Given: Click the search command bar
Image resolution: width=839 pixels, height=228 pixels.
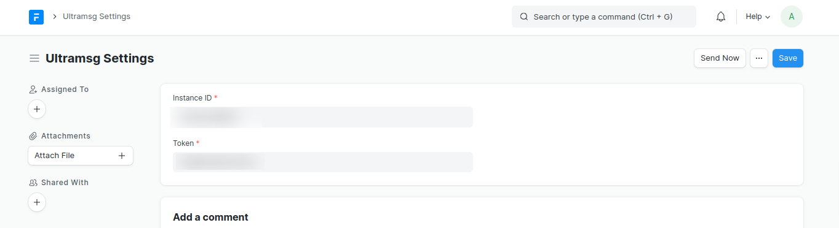Looking at the screenshot, I should point(604,17).
